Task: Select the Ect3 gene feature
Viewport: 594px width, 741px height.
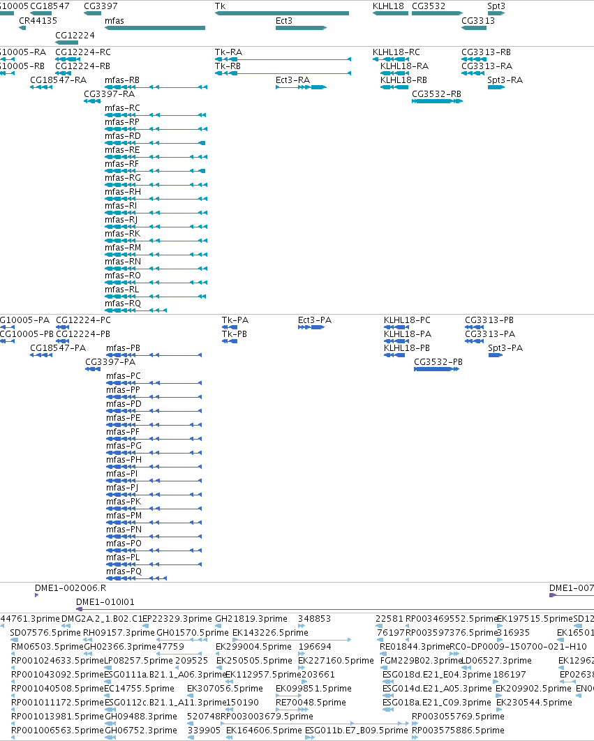Action: pos(301,28)
